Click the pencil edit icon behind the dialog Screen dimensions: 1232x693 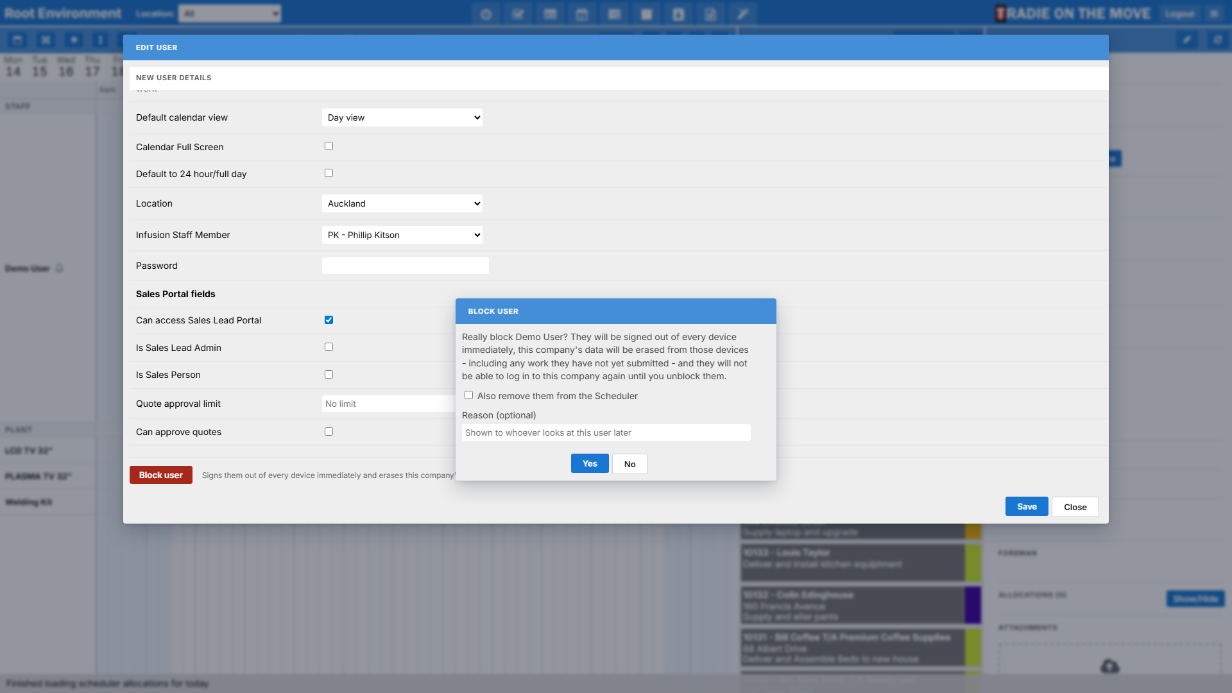point(1187,40)
